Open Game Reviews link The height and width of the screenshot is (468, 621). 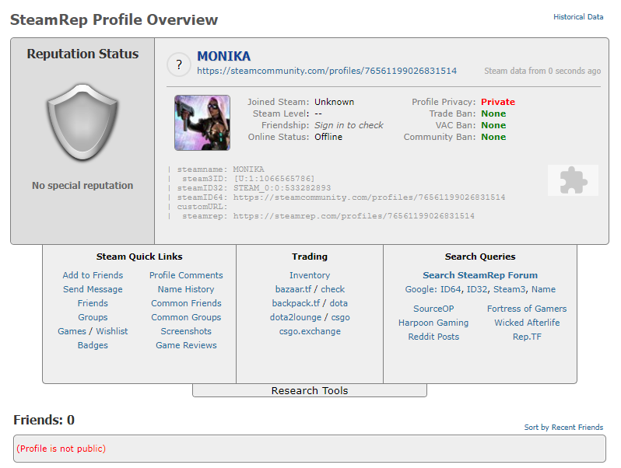[186, 345]
